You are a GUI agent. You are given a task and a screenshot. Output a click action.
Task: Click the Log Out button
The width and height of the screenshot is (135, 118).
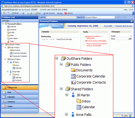point(68,13)
